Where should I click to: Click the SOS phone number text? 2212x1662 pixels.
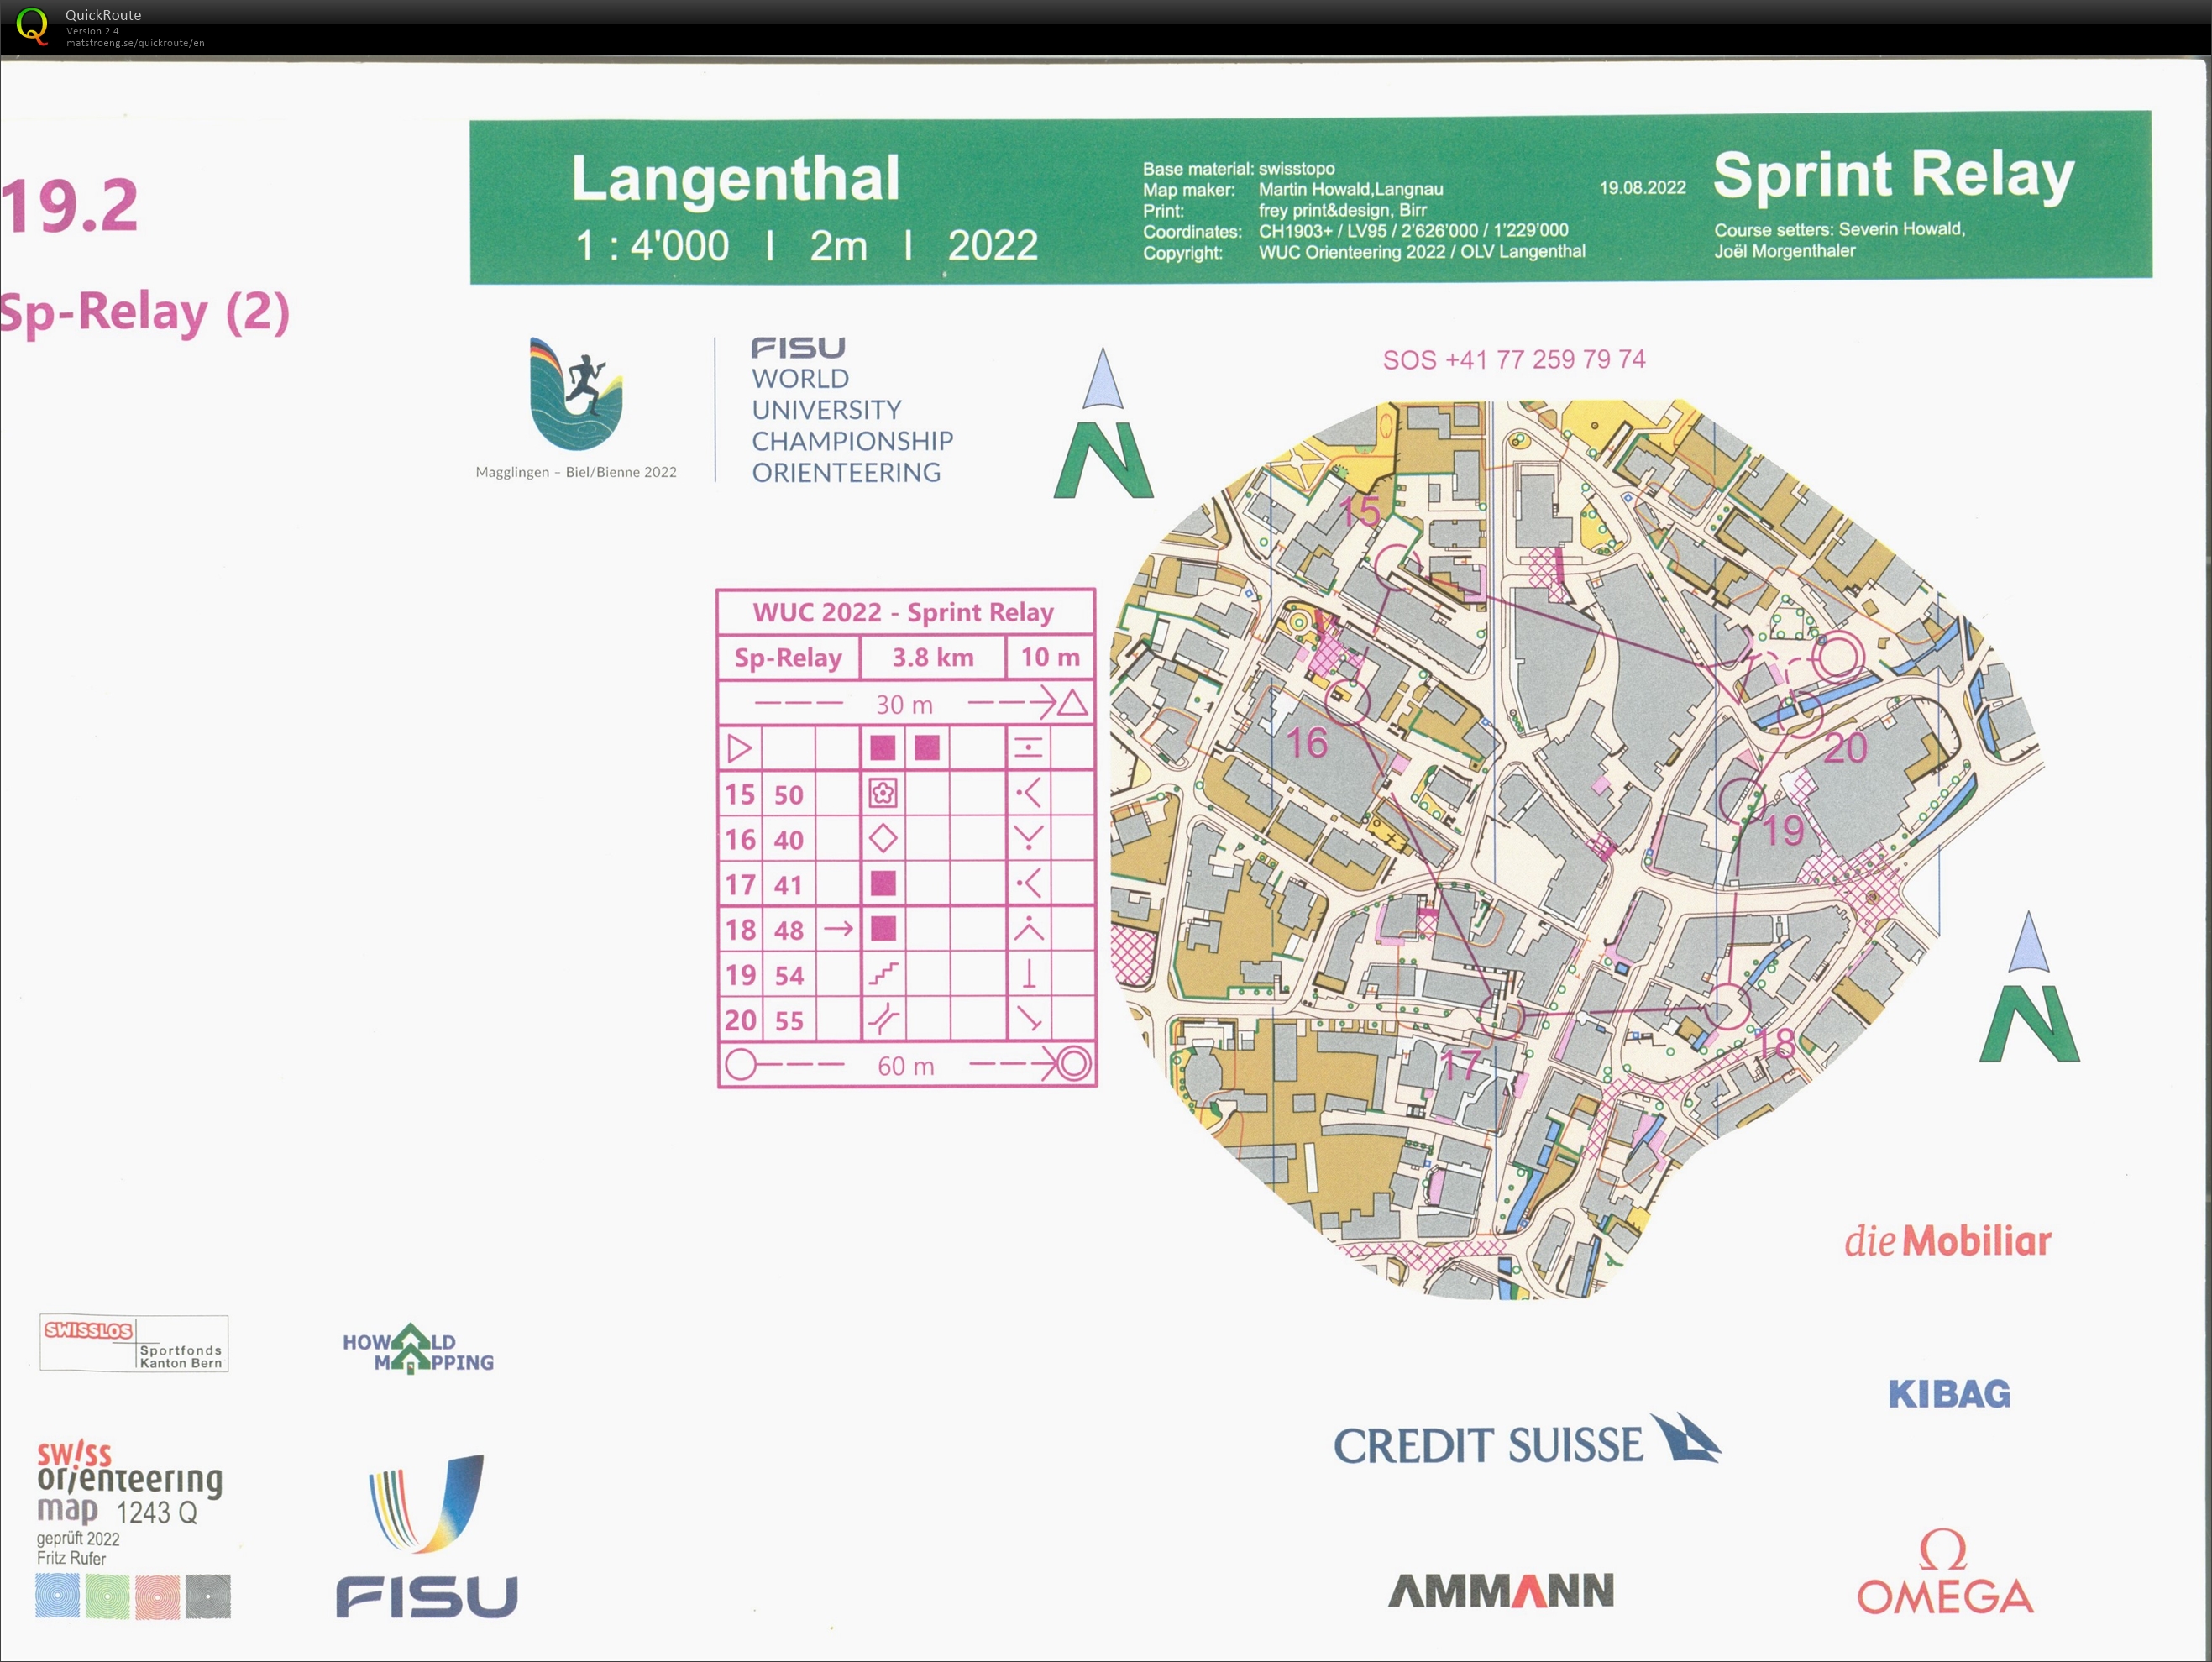pos(1513,360)
